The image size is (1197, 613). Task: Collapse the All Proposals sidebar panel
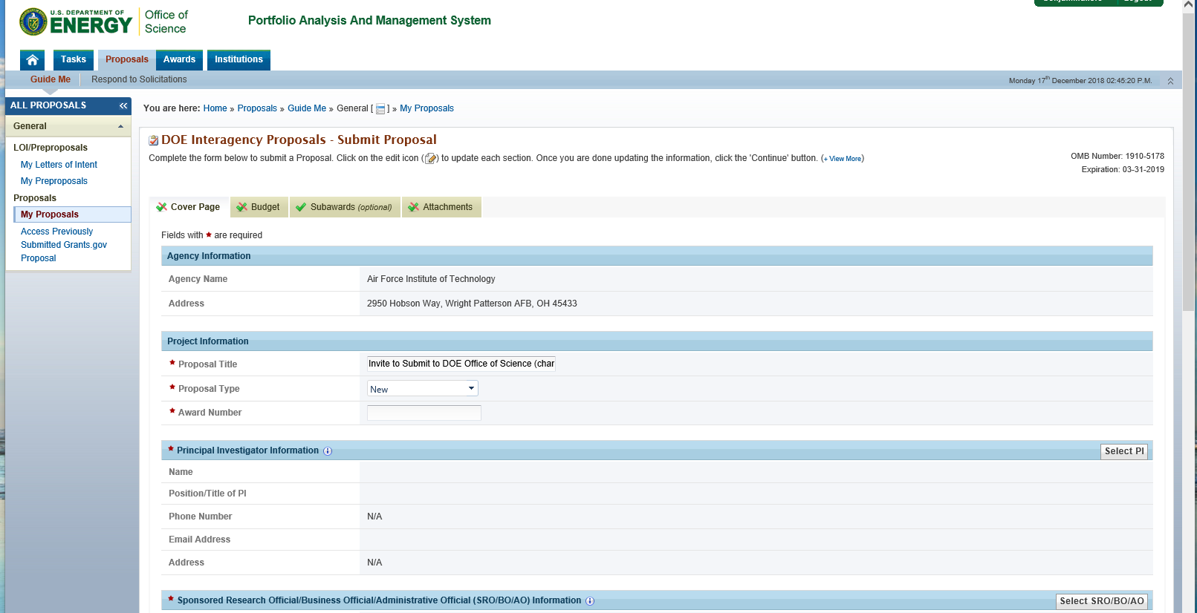(x=123, y=106)
